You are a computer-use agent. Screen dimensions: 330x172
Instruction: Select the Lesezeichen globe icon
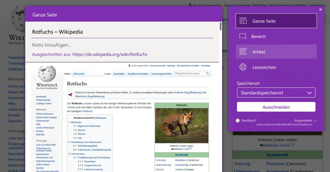[243, 67]
